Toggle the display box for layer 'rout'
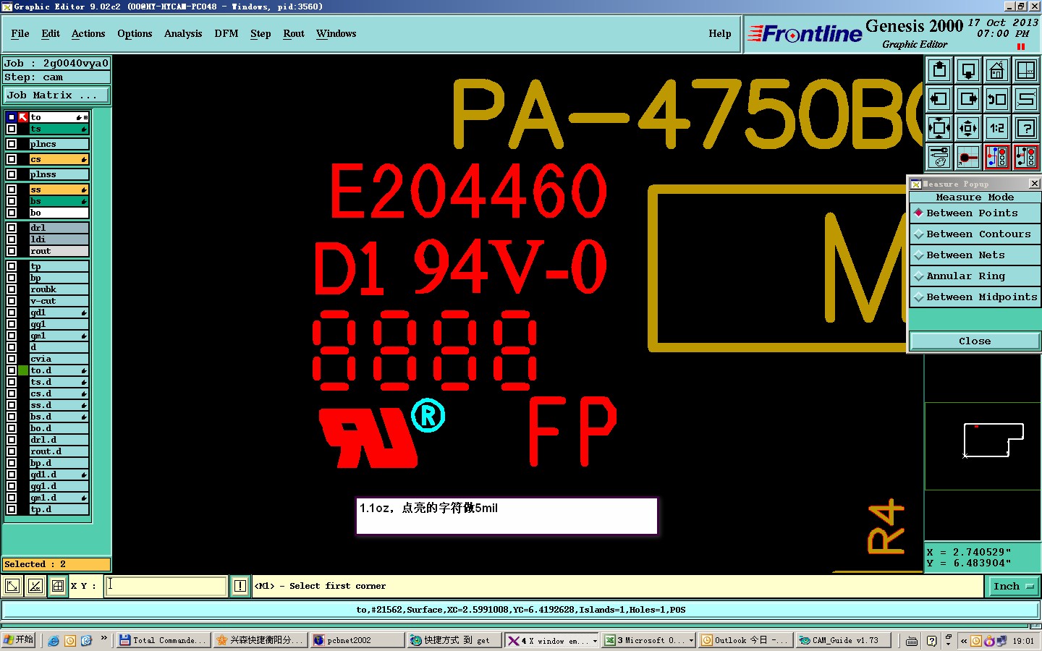The height and width of the screenshot is (651, 1042). pyautogui.click(x=12, y=251)
